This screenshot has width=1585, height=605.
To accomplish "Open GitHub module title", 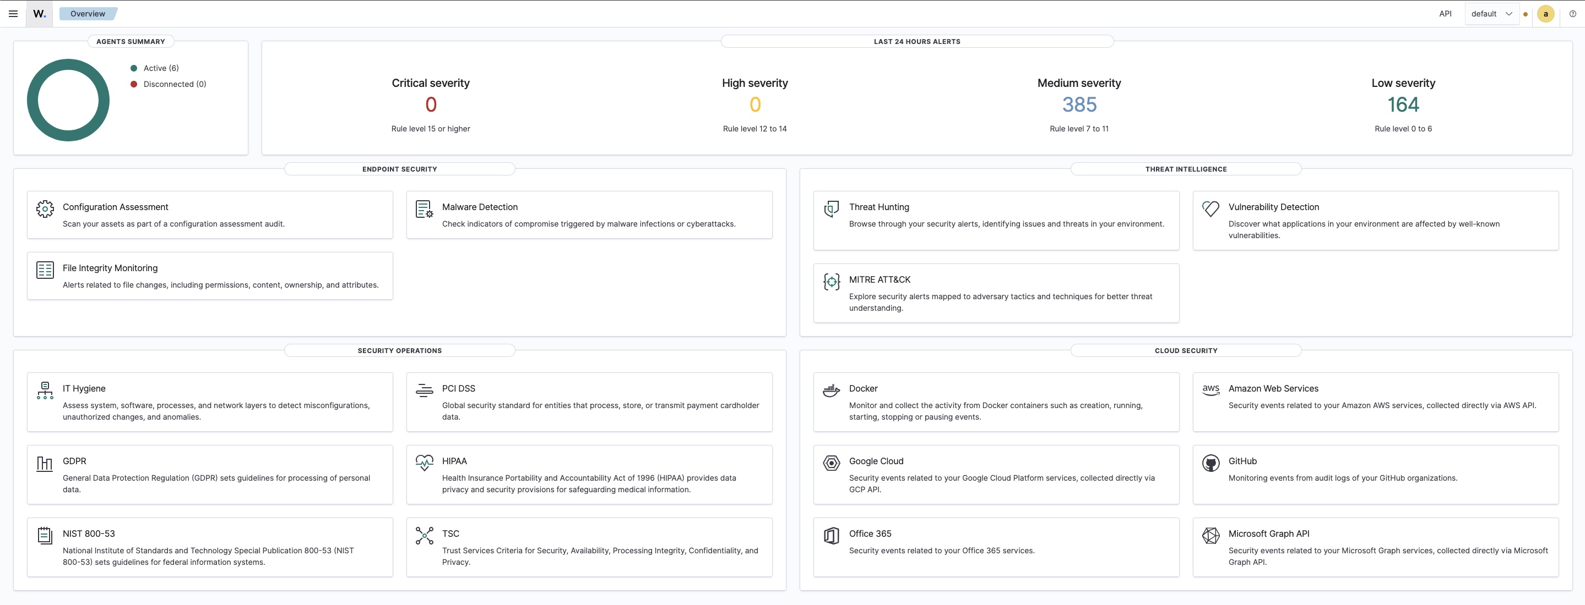I will point(1242,461).
